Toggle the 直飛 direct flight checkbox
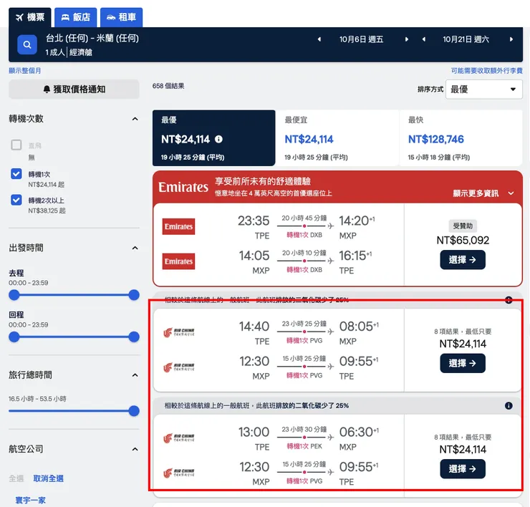Viewport: 530px width, 507px height. click(16, 145)
